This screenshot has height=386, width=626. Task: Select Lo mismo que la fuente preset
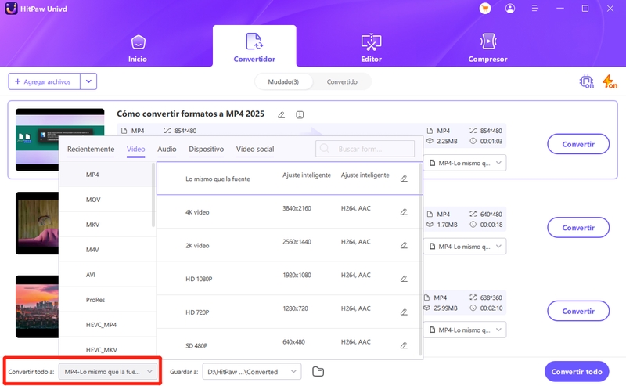(x=290, y=179)
